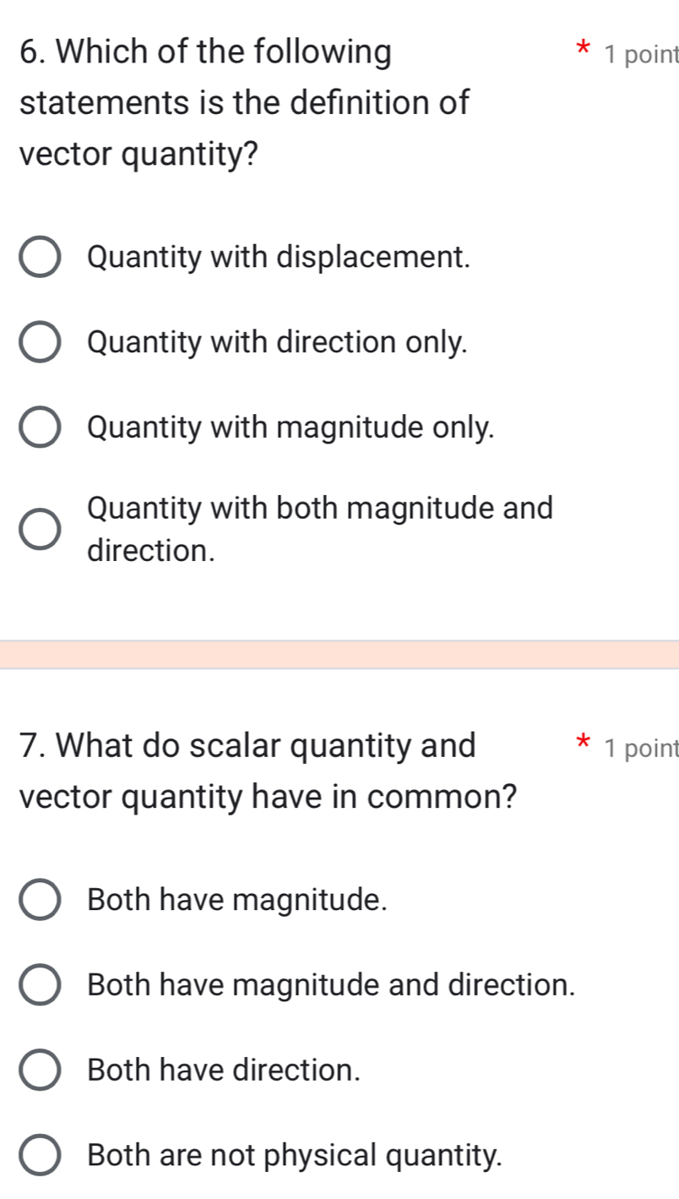
Task: Select 'Both are not physical quantity.' radio circle
Action: [40, 1157]
